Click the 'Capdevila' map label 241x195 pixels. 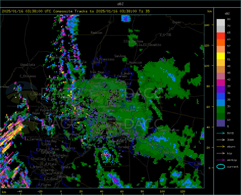[79, 62]
